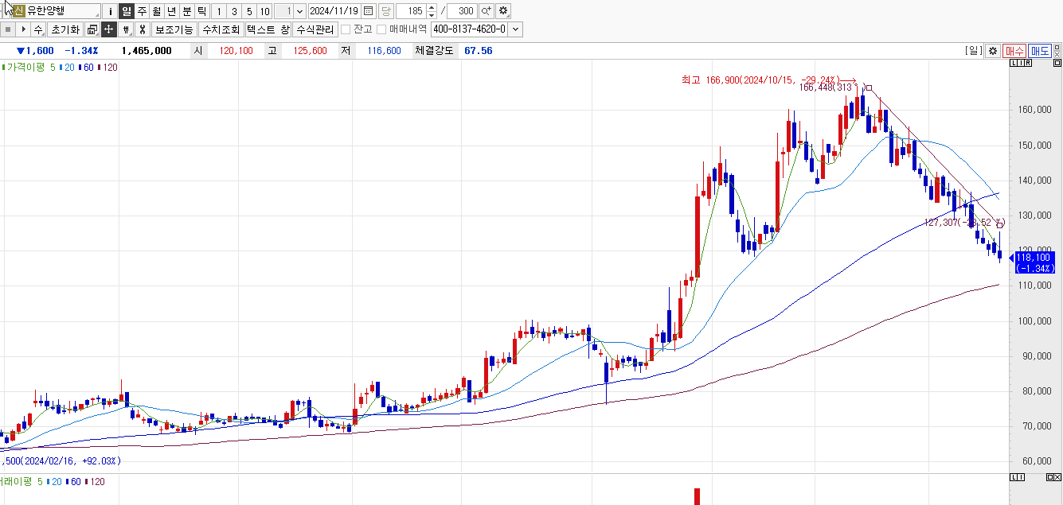Enable the 매매내역 checkbox
This screenshot has width=1063, height=505.
coord(381,29)
